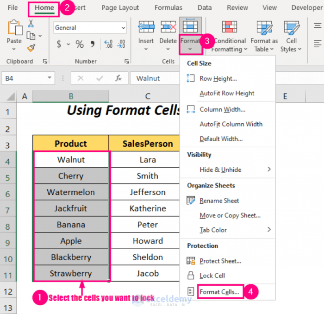Image resolution: width=324 pixels, height=314 pixels.
Task: Open the Number Format dialog launcher
Action: 127,62
